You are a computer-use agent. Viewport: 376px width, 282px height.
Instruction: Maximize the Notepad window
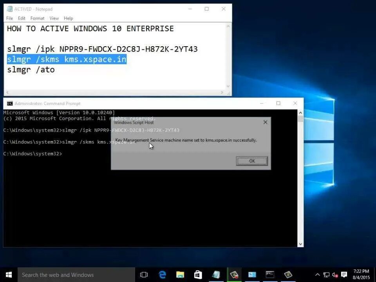(206, 9)
